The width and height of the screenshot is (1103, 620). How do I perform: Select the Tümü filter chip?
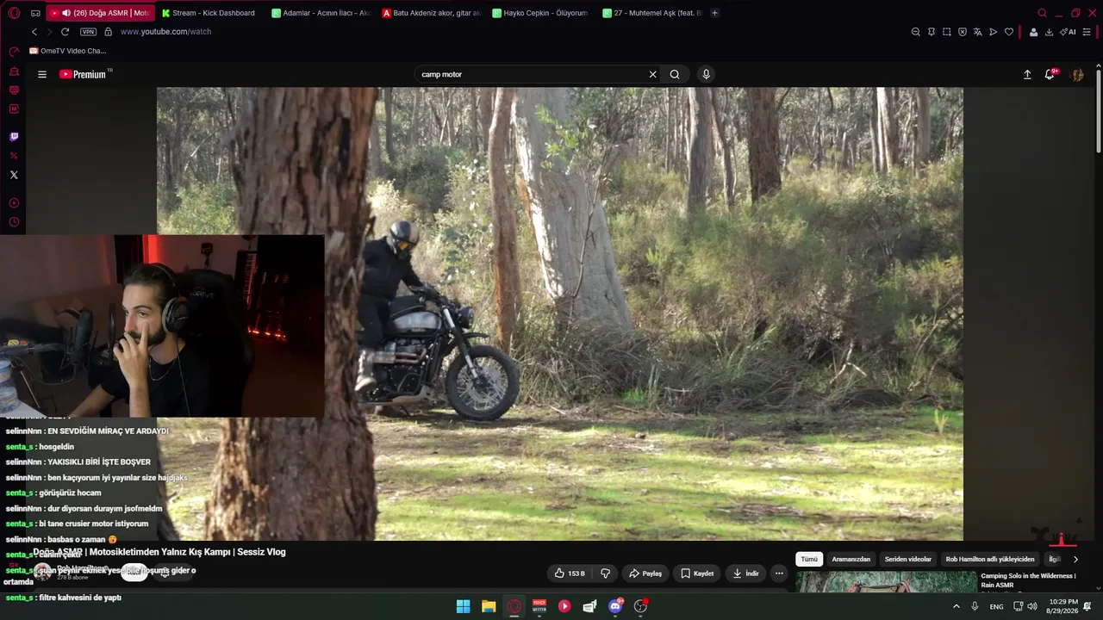coord(809,559)
